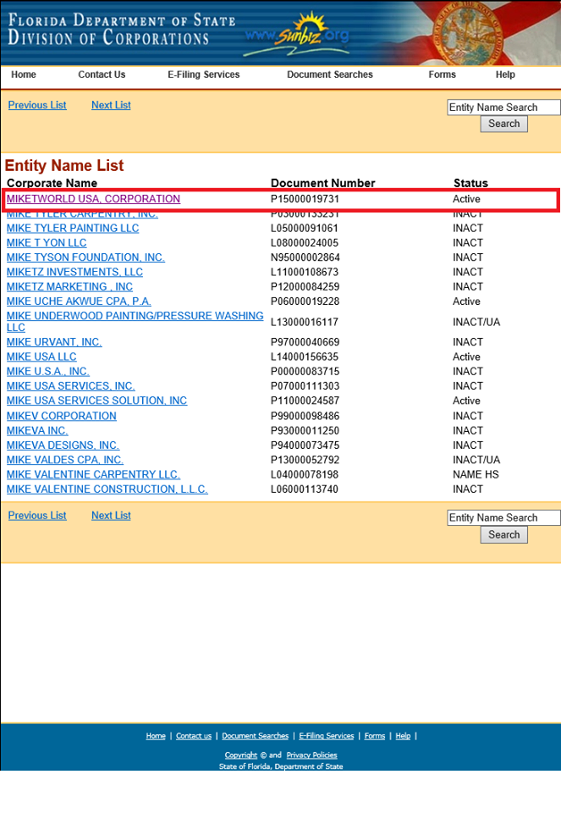Click the footer Contact us link

point(194,736)
